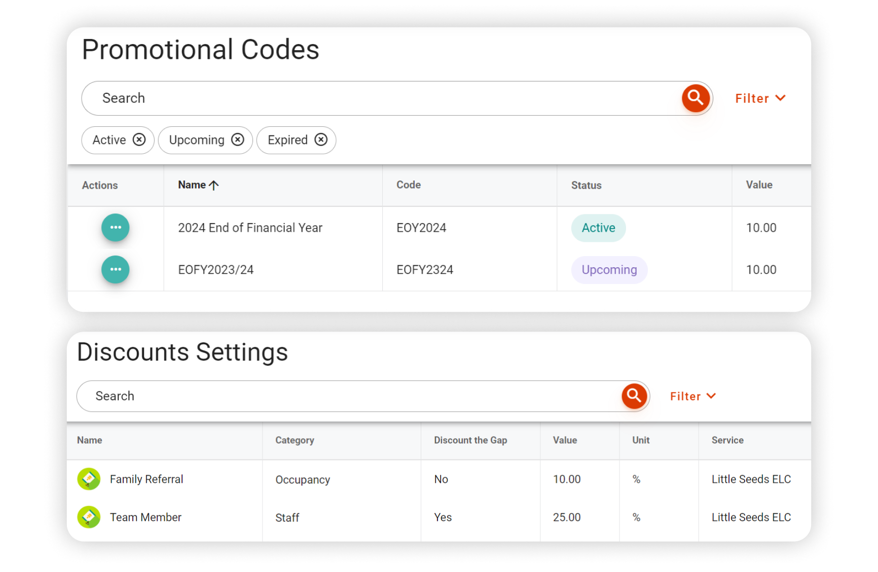
Task: Click the search magnifier in Discounts Settings
Action: pyautogui.click(x=635, y=396)
